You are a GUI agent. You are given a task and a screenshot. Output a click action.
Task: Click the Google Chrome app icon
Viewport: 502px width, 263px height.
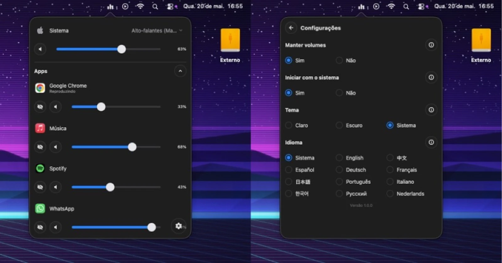40,88
